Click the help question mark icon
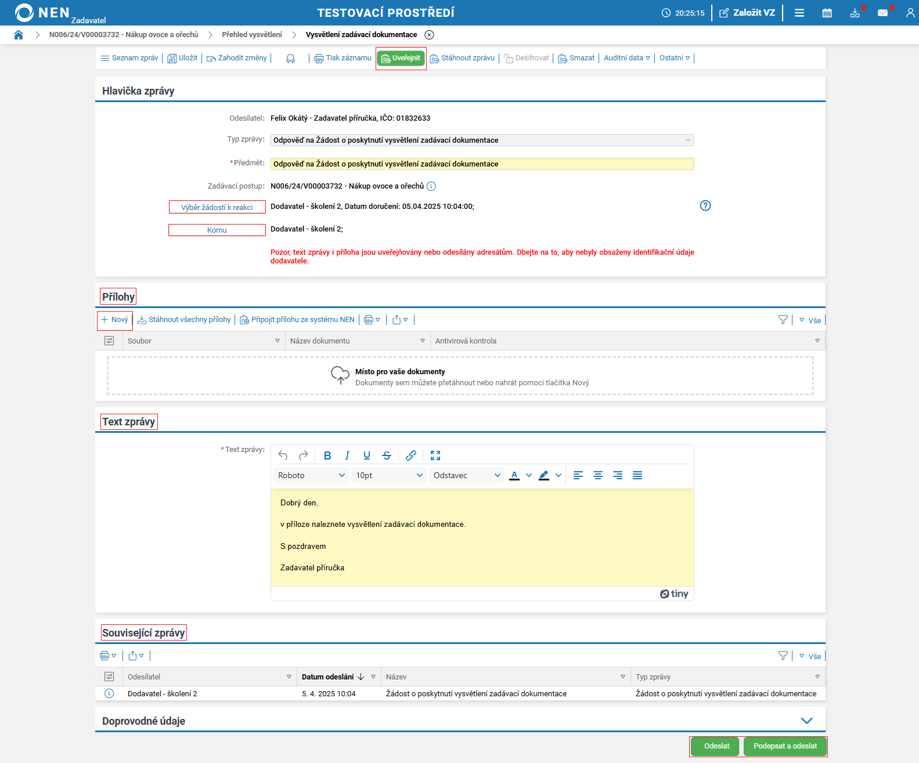This screenshot has height=763, width=919. [705, 205]
